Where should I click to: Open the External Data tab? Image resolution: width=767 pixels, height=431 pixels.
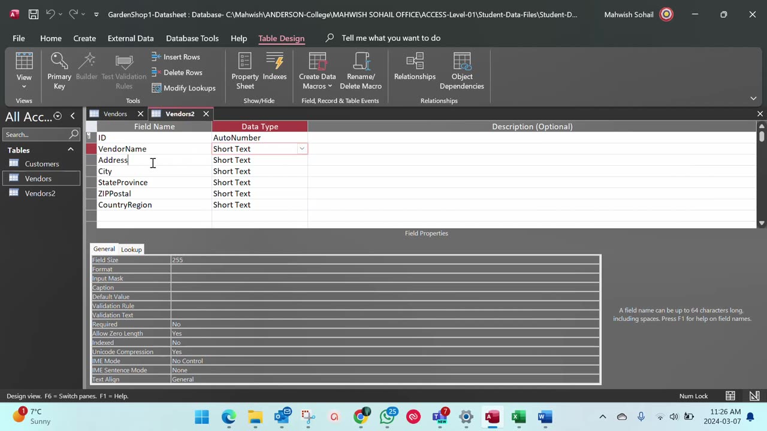(131, 38)
